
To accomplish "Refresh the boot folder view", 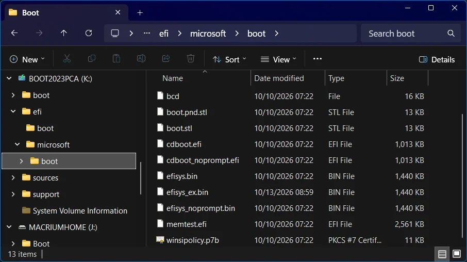I will pyautogui.click(x=89, y=33).
